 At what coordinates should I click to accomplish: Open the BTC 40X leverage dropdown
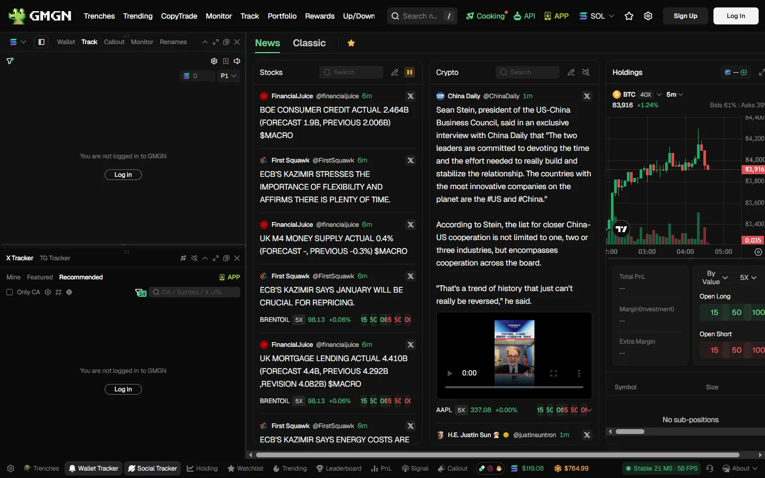coord(650,95)
